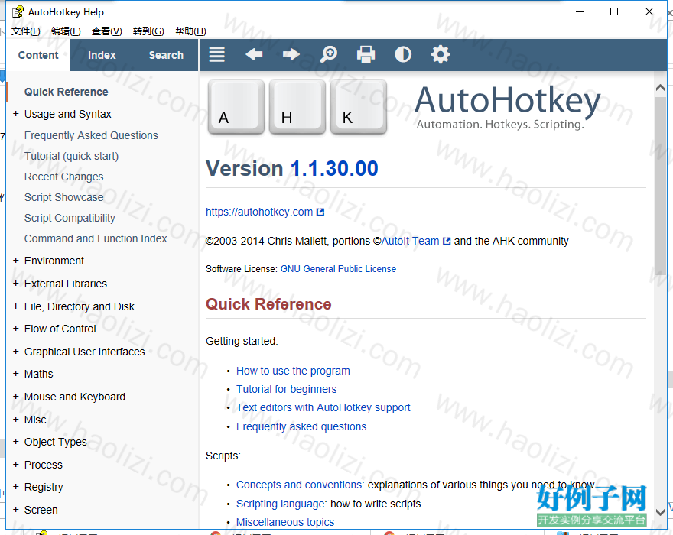Expand the Object Types node
Viewport: 673px width, 535px height.
(x=16, y=442)
